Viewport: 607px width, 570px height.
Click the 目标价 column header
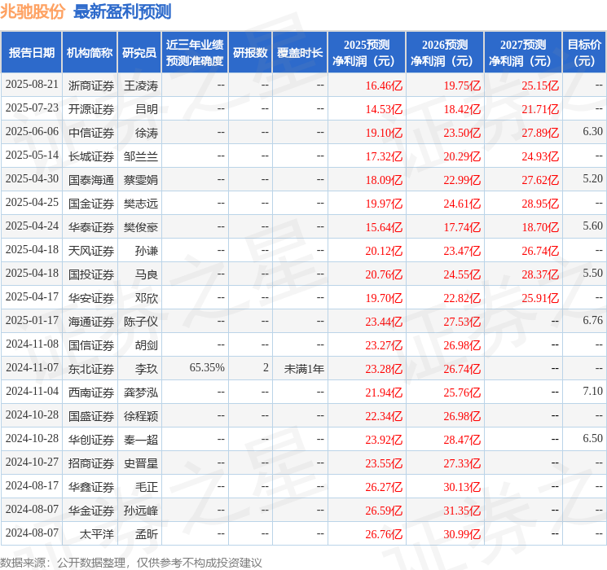click(x=583, y=53)
